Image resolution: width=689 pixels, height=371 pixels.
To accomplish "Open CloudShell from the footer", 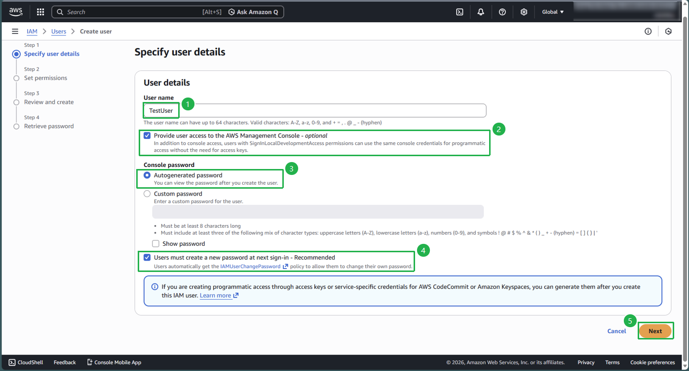I will click(x=25, y=362).
